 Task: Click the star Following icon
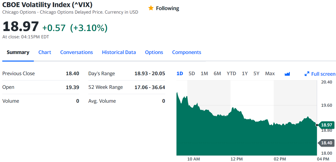(x=151, y=8)
